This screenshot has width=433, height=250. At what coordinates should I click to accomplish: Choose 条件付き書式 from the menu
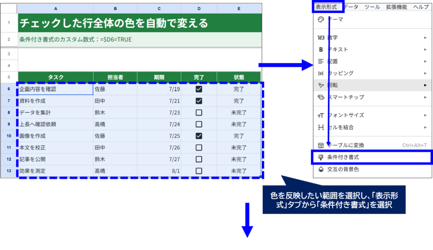click(x=372, y=157)
